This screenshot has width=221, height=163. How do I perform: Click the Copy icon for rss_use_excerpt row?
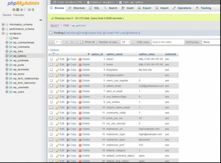[x=68, y=124]
